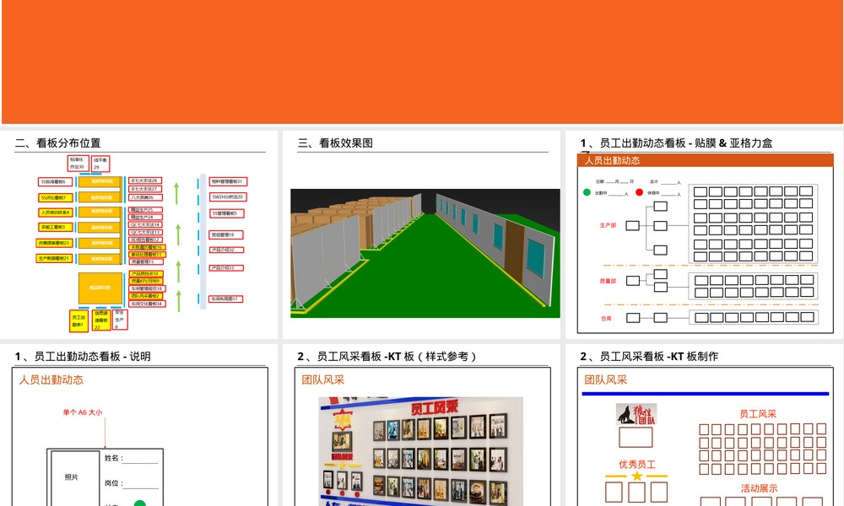Screen dimensions: 844x506
Task: Click the 狼性团队 wolf logo
Action: point(636,415)
